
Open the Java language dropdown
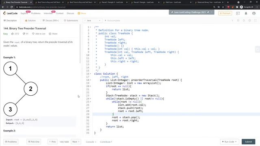[92, 21]
